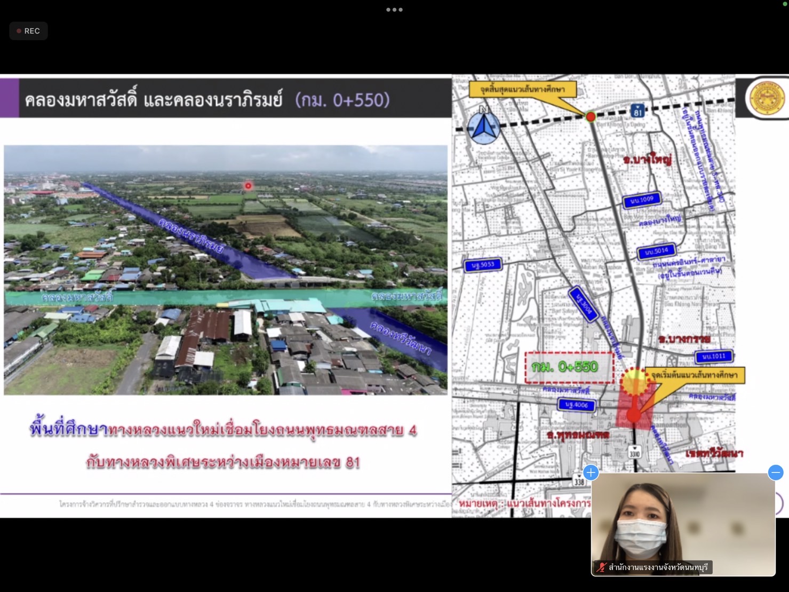Click the นบ.5014 blue road label
This screenshot has width=789, height=592.
click(x=656, y=251)
